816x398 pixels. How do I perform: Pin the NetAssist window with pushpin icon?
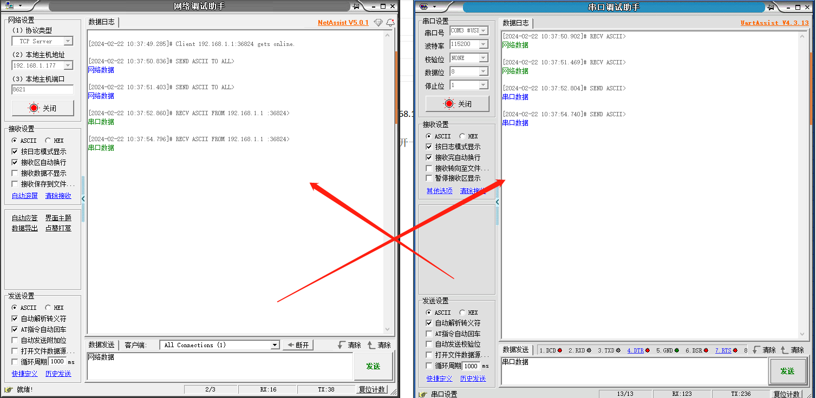[356, 6]
